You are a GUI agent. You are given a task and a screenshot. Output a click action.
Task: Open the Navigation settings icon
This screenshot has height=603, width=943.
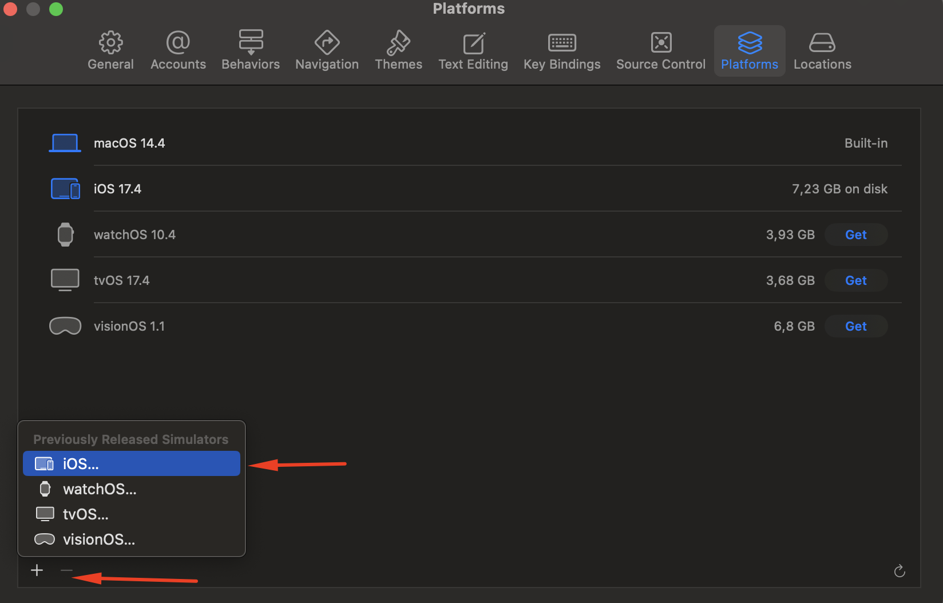(x=327, y=42)
